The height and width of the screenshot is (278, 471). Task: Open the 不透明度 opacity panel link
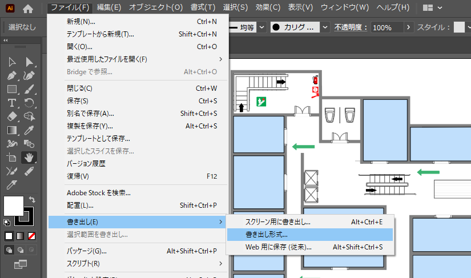[x=350, y=27]
